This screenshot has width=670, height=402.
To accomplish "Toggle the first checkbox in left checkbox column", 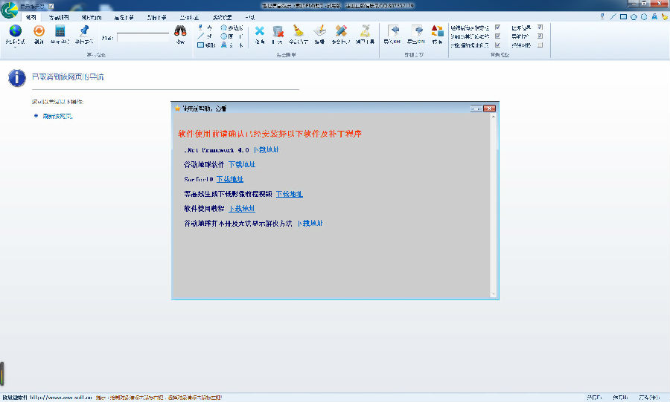I will [x=497, y=27].
